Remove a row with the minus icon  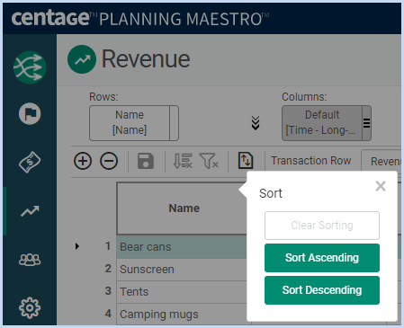click(109, 161)
